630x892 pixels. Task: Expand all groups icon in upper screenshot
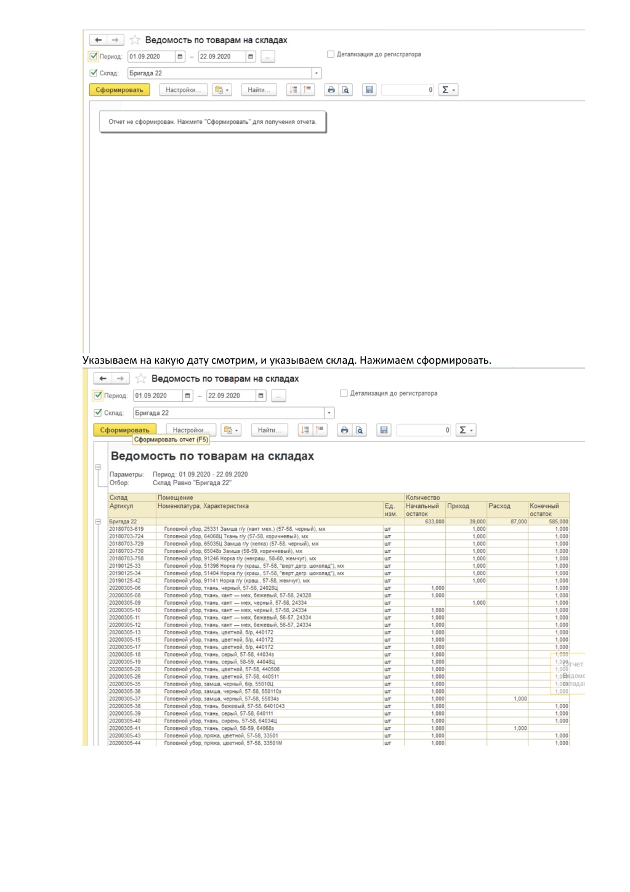(307, 90)
